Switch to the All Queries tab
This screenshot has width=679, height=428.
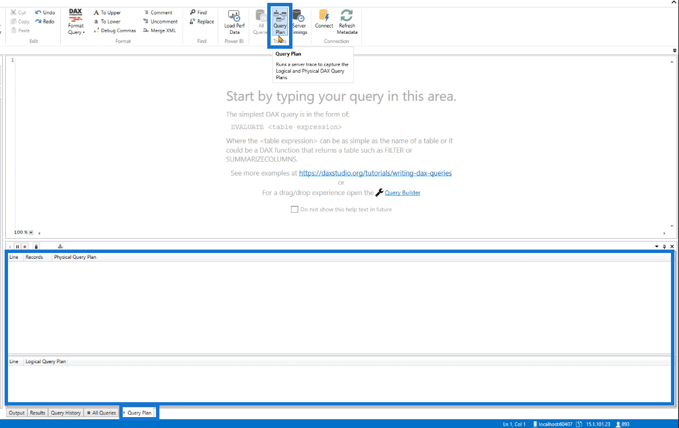tap(102, 413)
